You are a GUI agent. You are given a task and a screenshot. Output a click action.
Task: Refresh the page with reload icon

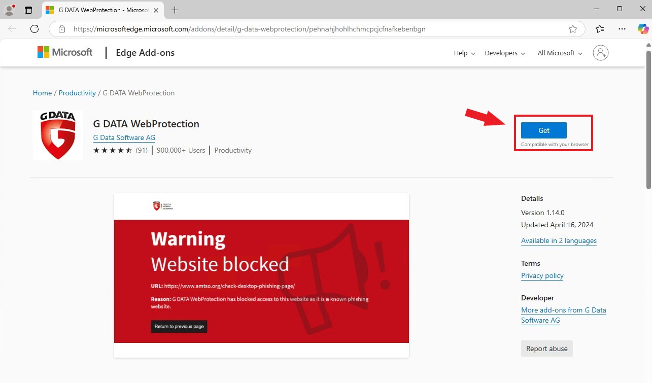click(x=35, y=29)
